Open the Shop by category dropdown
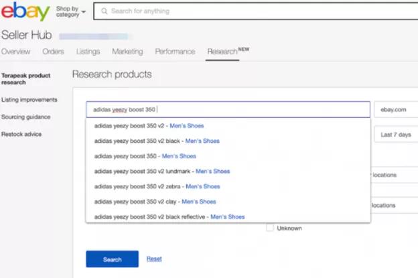 coord(70,11)
